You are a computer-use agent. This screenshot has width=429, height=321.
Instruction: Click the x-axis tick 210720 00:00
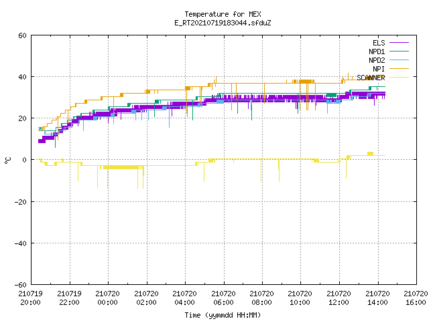tap(108, 298)
